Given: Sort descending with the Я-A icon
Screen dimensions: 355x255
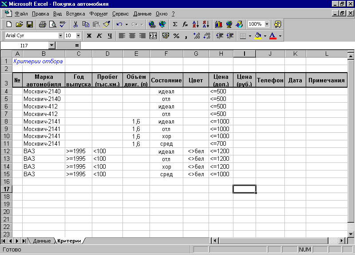Looking at the screenshot, I should coord(206,24).
